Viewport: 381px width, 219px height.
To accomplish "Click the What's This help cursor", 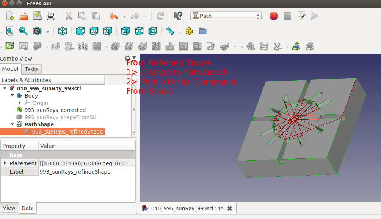I will [x=178, y=16].
